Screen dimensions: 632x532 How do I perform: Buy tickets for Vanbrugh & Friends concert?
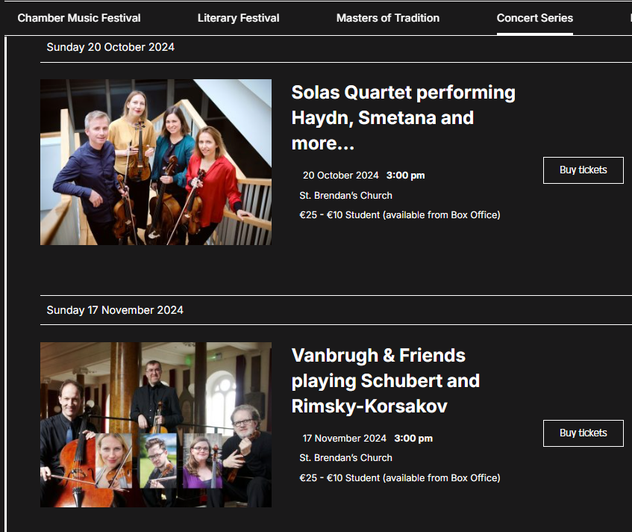583,433
